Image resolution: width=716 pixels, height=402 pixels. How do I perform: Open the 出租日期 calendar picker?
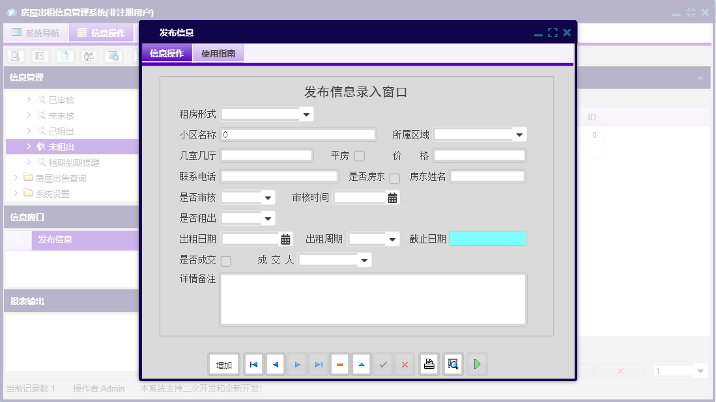tap(285, 239)
